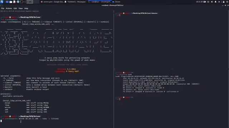
Task: Click the 'winrm own stuff using WINRM' line
Action: (27, 107)
